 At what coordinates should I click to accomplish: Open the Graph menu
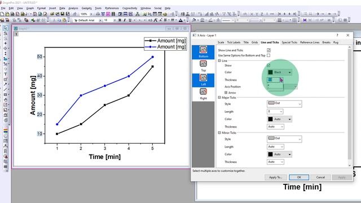pos(30,8)
